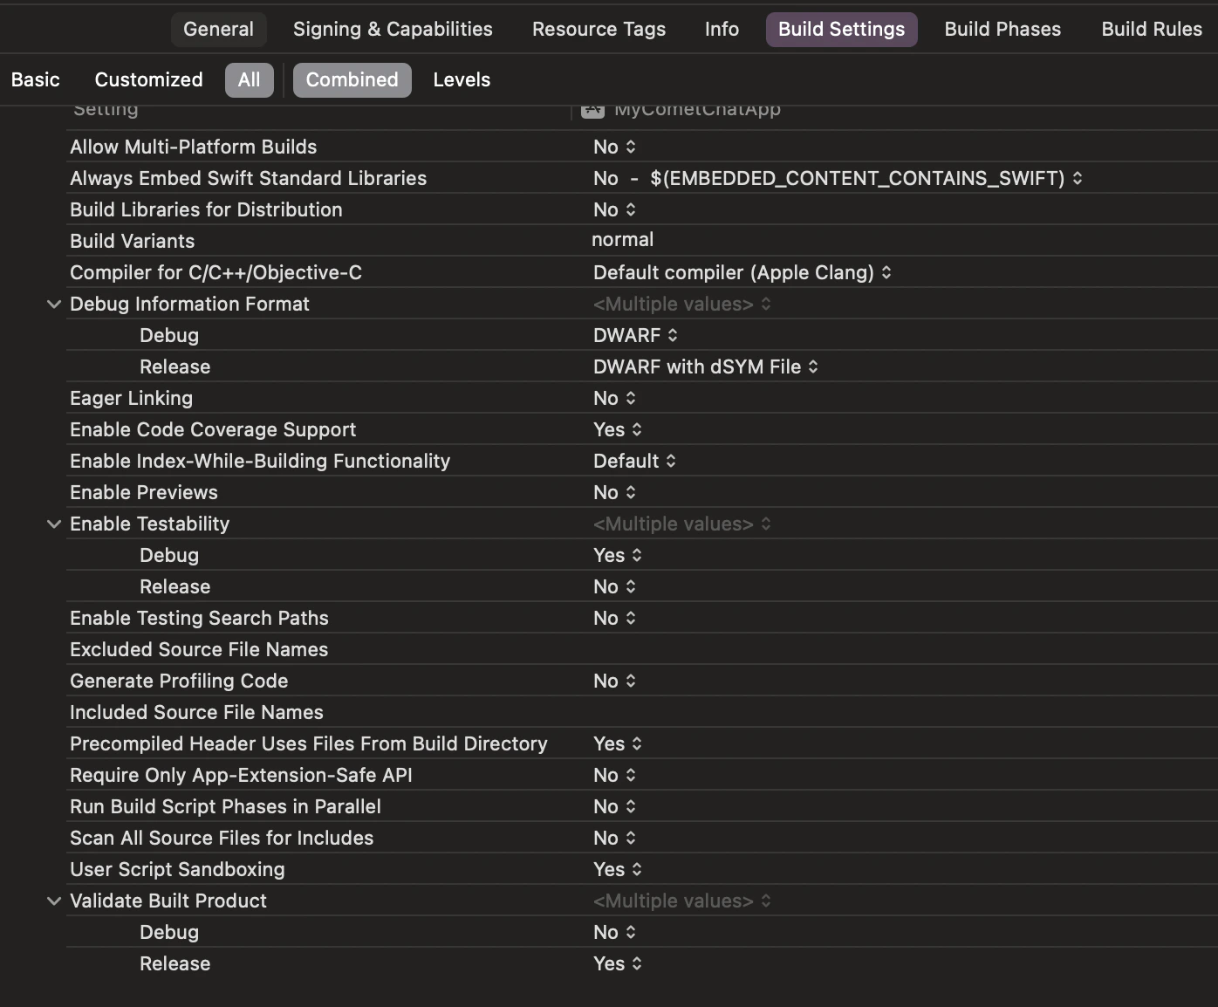The height and width of the screenshot is (1007, 1218).
Task: Click the Build Variants normal value field
Action: coord(622,240)
